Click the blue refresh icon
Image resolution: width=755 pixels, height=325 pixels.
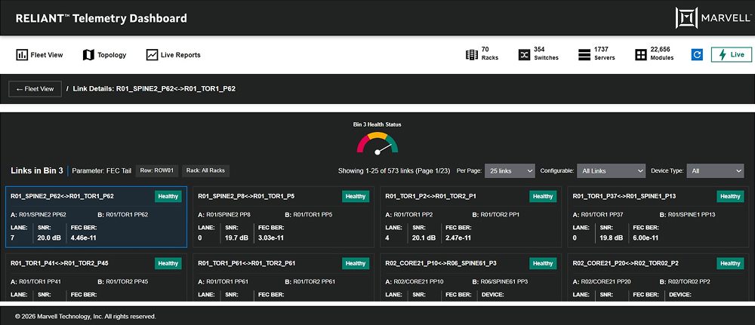tap(697, 55)
